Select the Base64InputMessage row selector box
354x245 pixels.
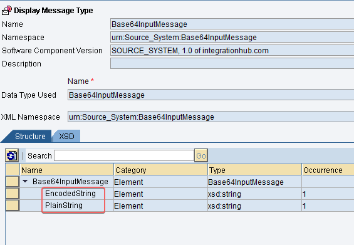(13, 182)
